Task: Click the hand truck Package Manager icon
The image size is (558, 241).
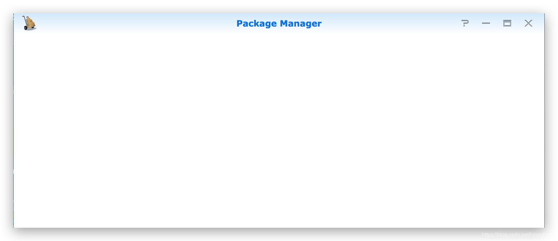Action: 29,23
